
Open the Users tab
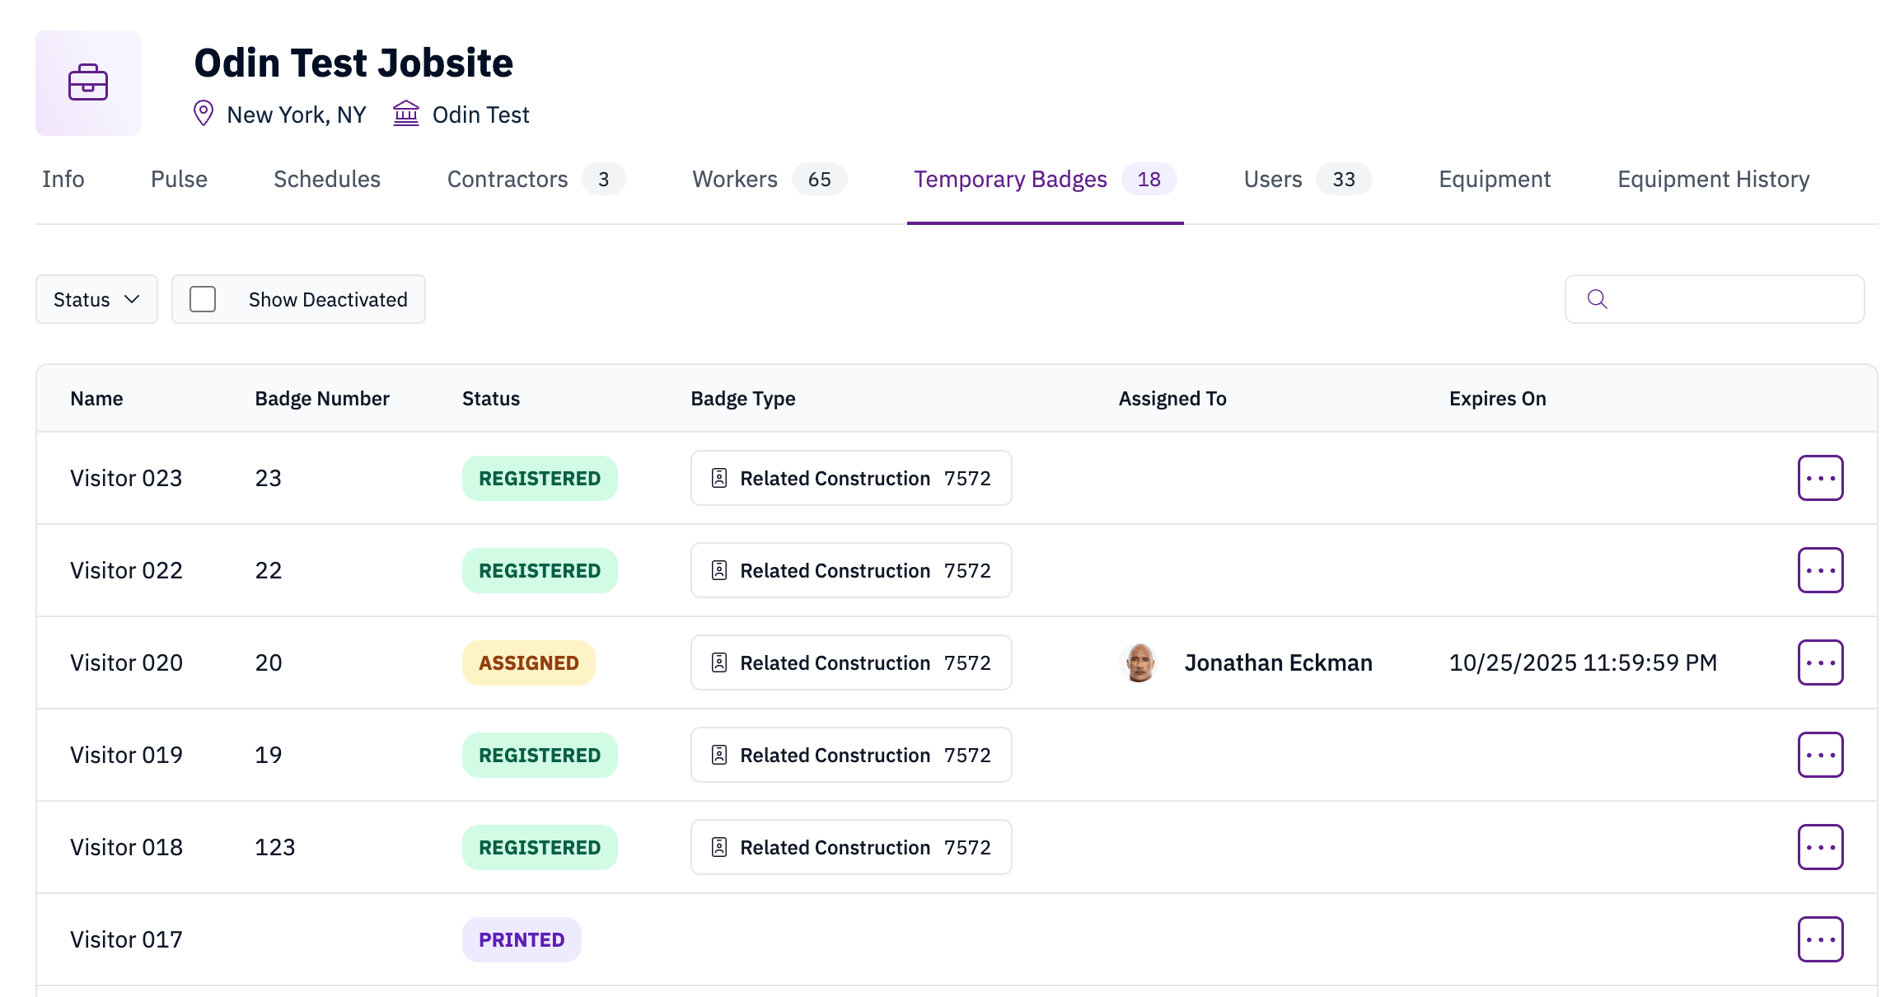point(1308,179)
